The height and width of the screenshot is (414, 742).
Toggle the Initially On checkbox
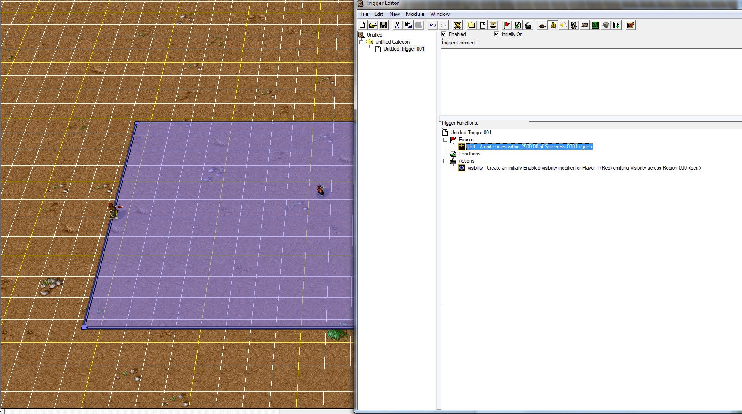pyautogui.click(x=496, y=34)
